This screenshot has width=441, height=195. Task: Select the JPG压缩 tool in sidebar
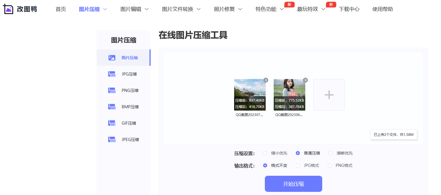coord(129,74)
